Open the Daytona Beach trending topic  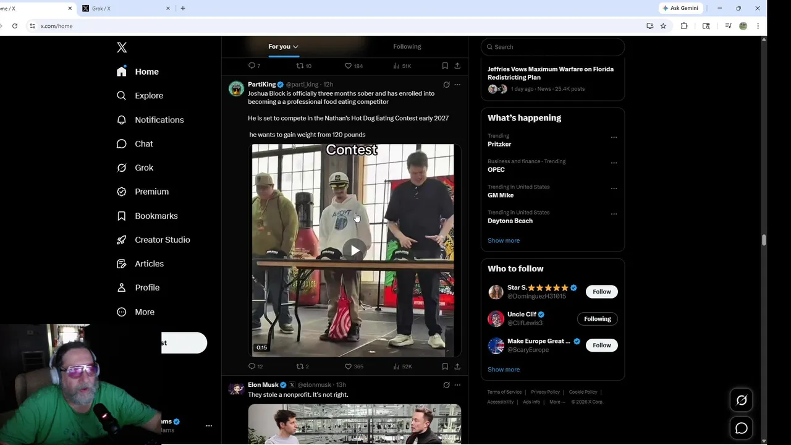[510, 221]
